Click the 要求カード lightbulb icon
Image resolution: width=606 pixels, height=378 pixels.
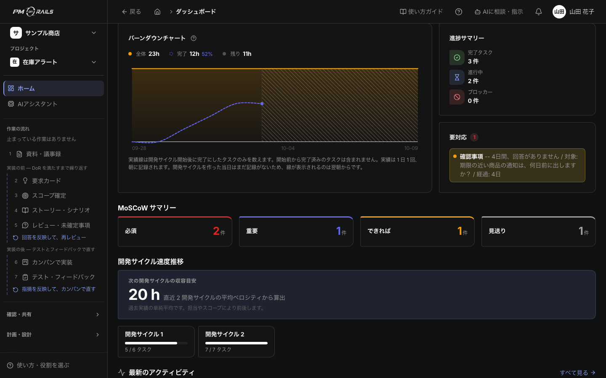pos(25,181)
